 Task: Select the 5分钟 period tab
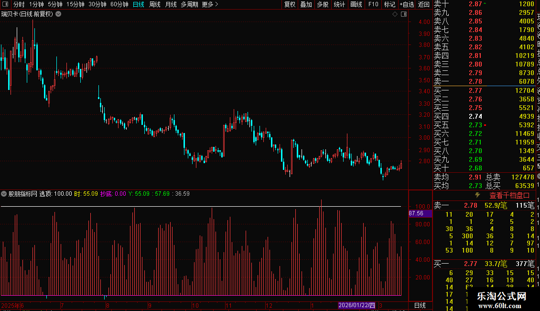coord(55,4)
